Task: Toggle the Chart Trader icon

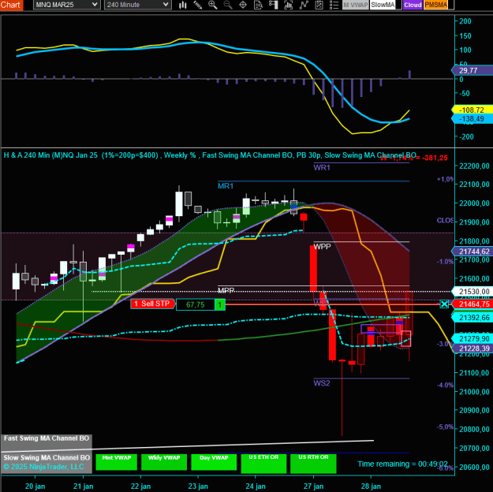Action: [x=273, y=5]
